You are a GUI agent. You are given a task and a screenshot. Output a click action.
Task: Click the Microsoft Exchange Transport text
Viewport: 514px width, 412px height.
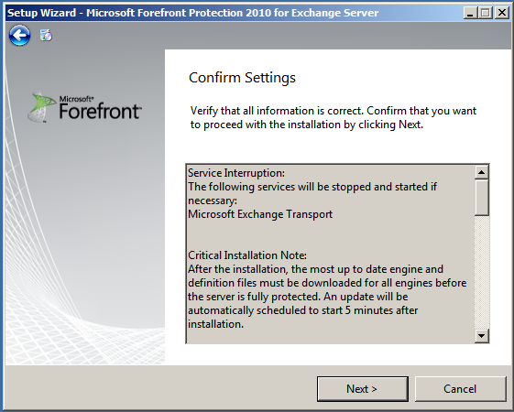260,214
